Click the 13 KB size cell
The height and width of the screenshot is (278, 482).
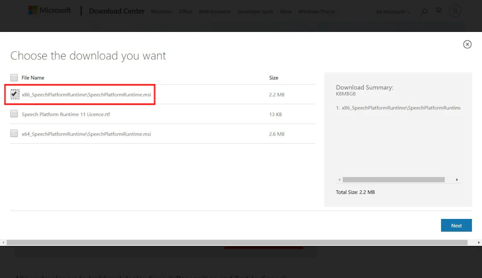click(x=275, y=114)
